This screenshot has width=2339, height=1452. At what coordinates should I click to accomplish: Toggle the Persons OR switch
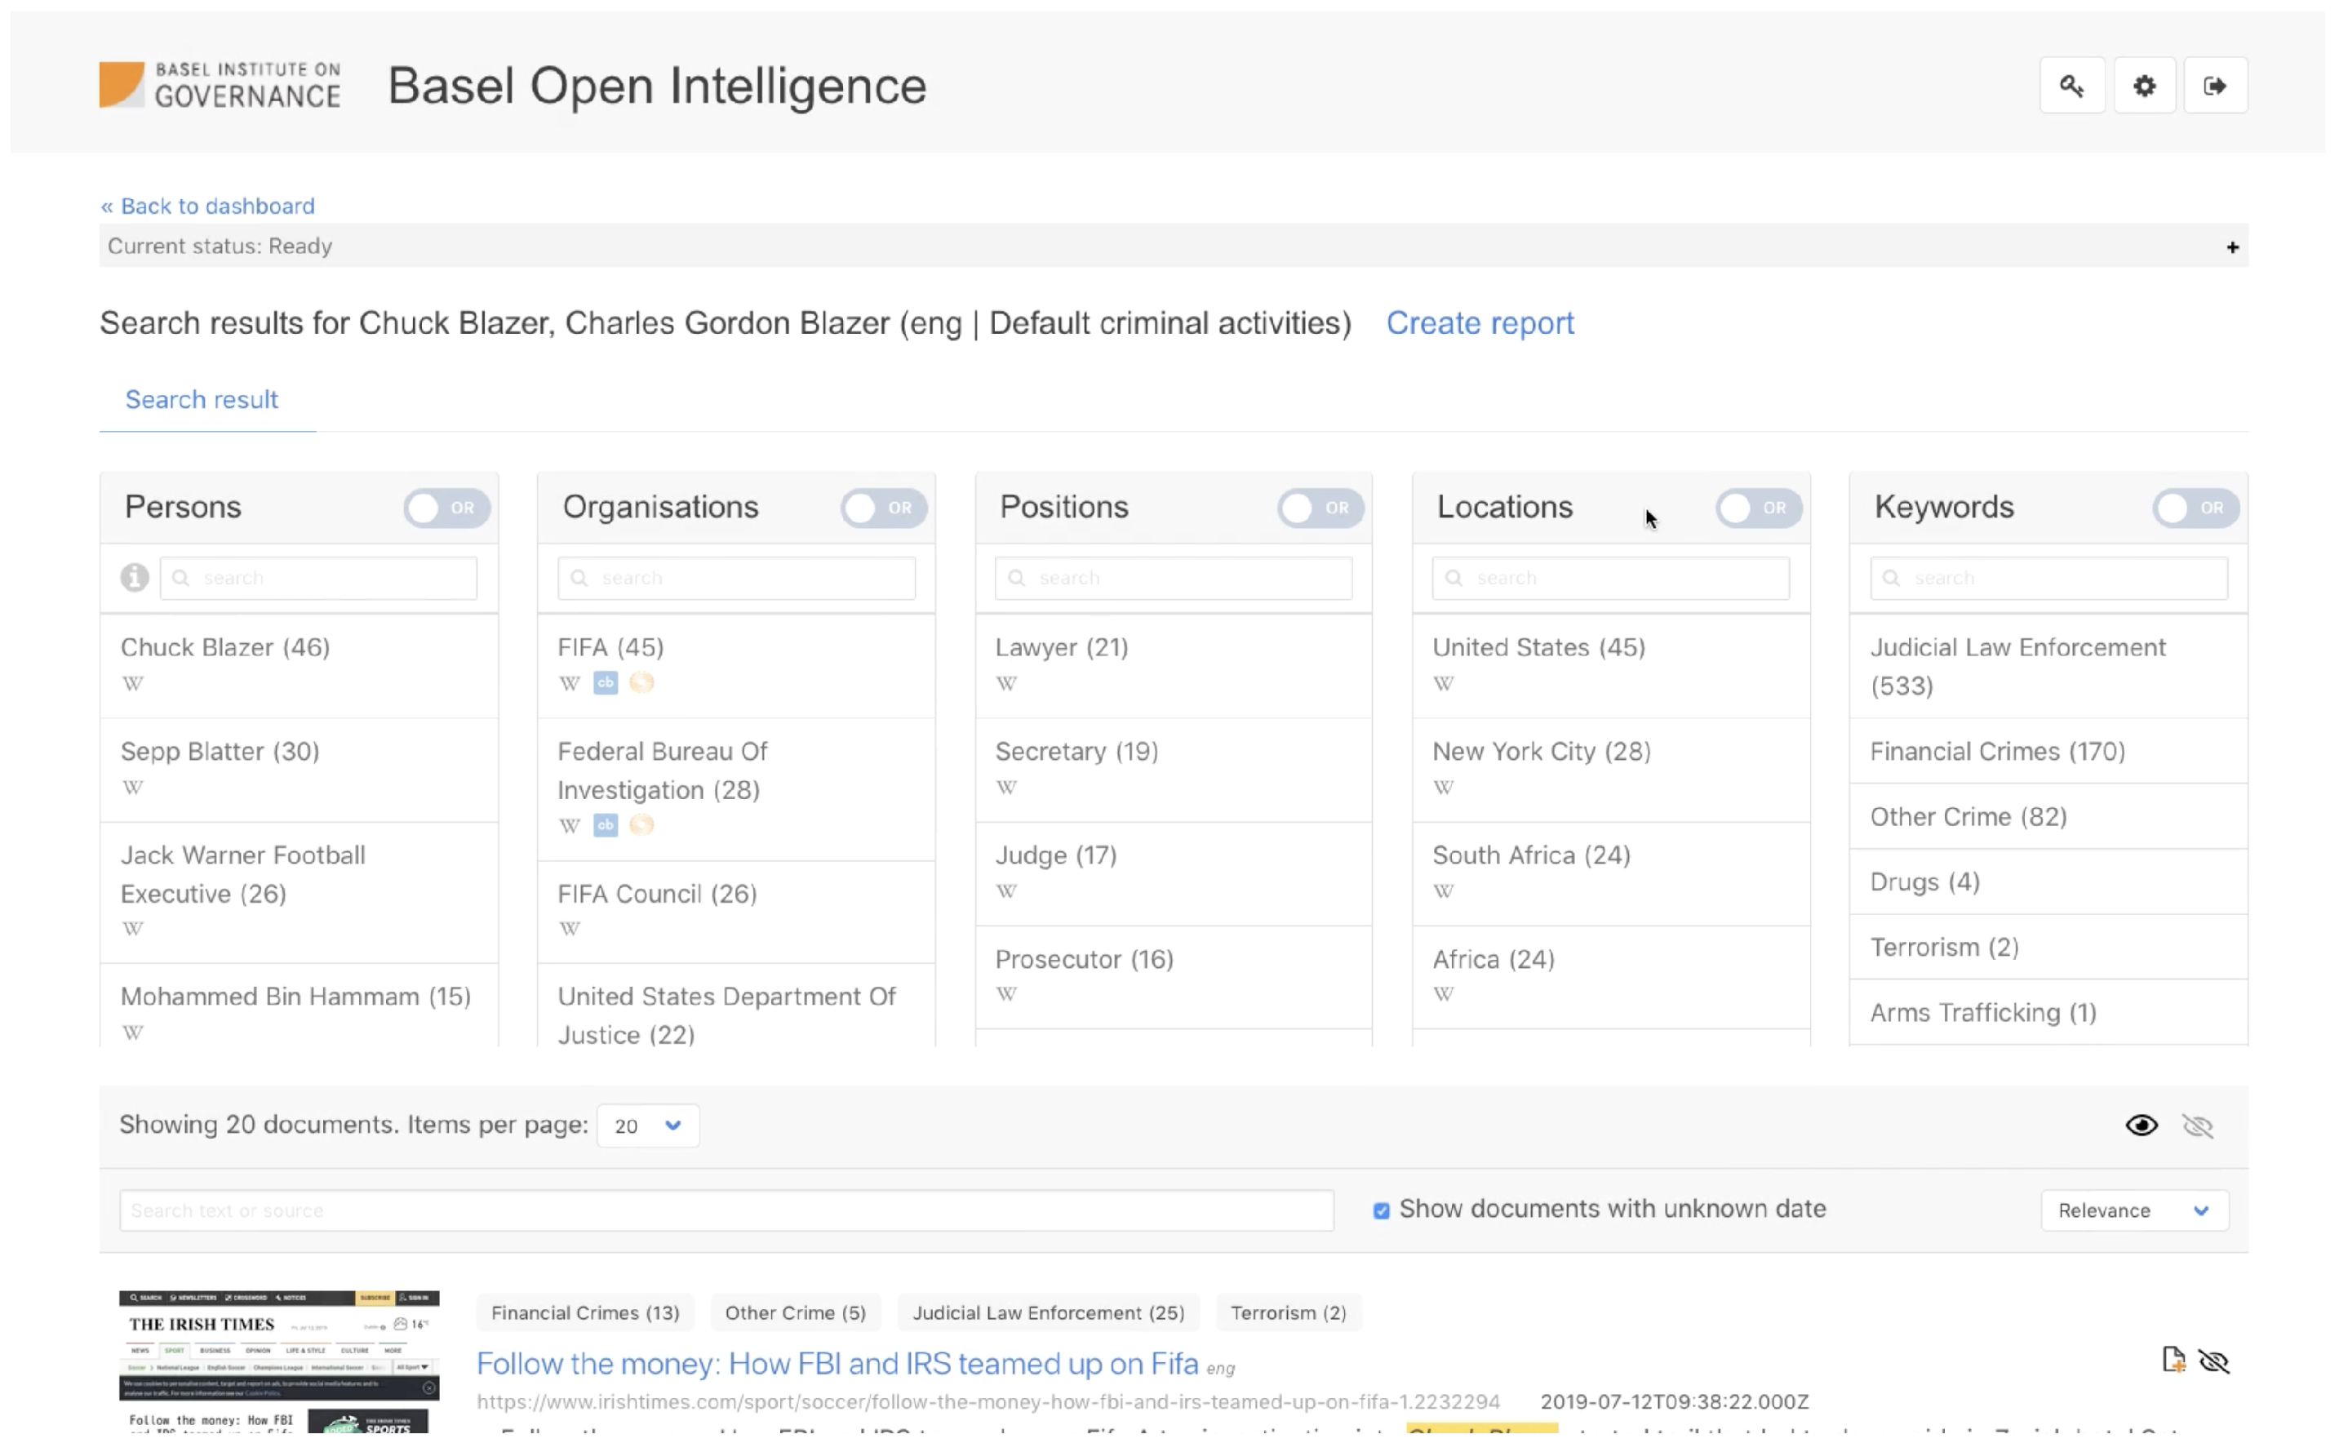pyautogui.click(x=446, y=508)
